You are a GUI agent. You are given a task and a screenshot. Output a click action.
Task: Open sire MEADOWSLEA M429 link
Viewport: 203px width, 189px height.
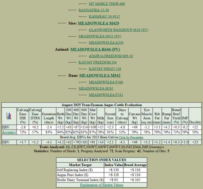click(x=98, y=23)
